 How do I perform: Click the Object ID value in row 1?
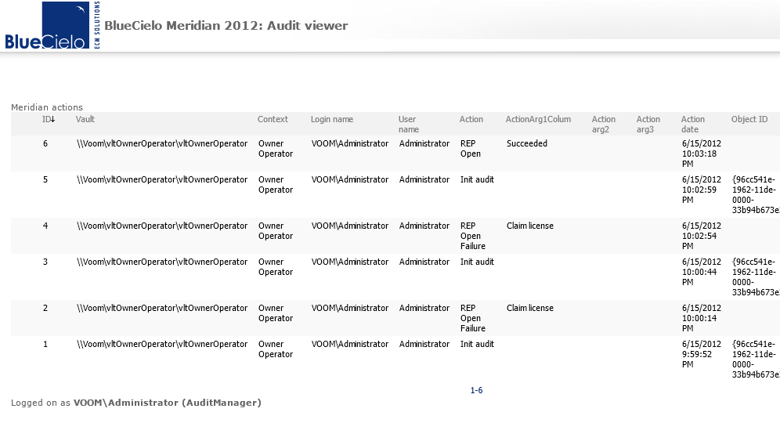[x=756, y=360]
